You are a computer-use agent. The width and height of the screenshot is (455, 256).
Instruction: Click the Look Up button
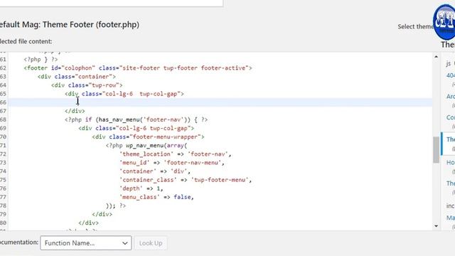tap(151, 243)
